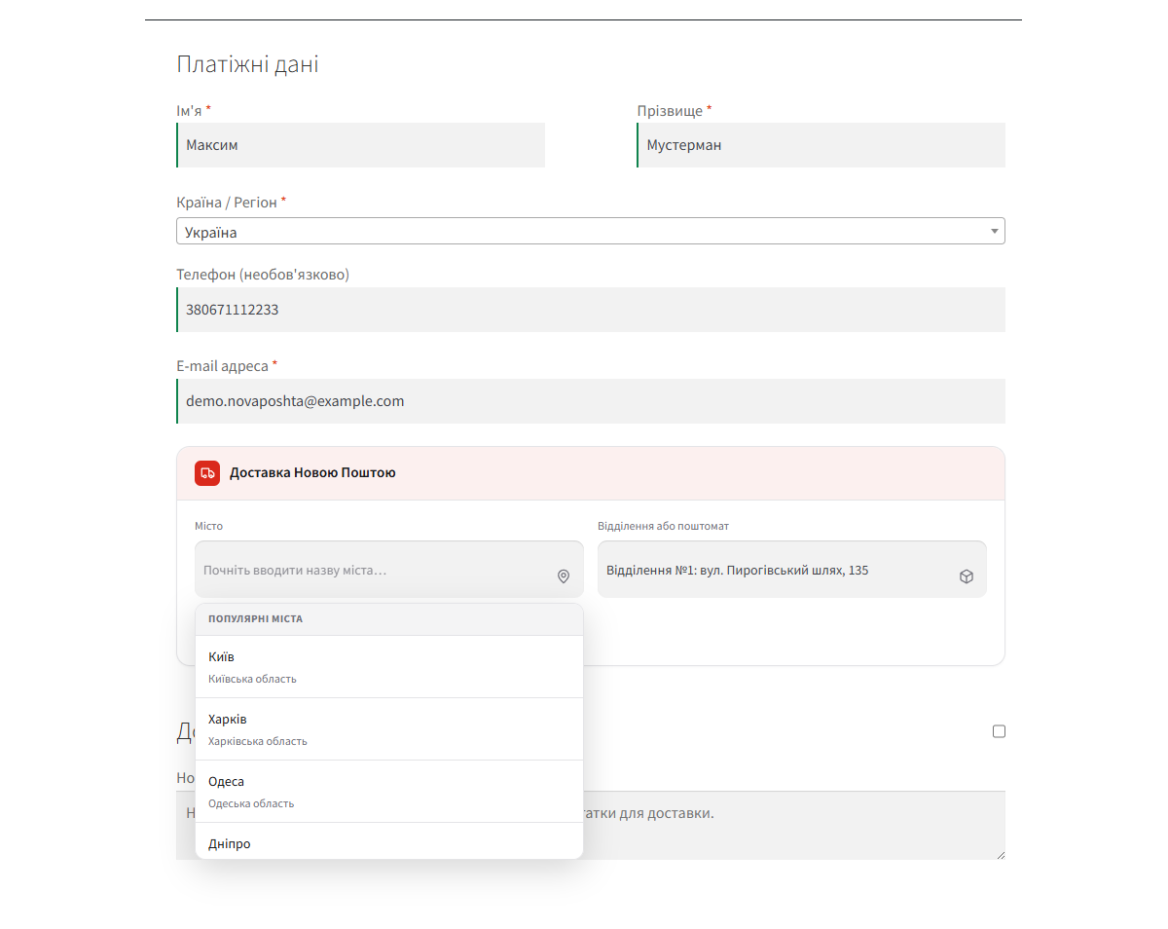1168x929 pixels.
Task: Focus the Прізвище field containing Мустерман
Action: pyautogui.click(x=821, y=145)
